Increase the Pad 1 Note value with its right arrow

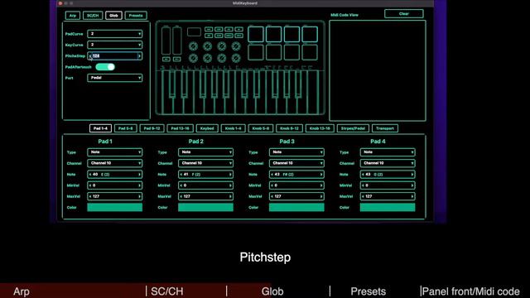coord(139,175)
